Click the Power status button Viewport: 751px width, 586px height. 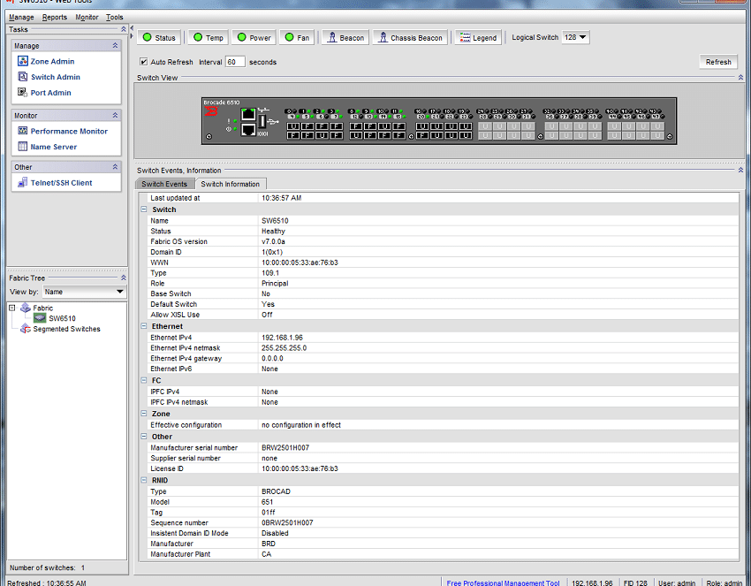(254, 37)
